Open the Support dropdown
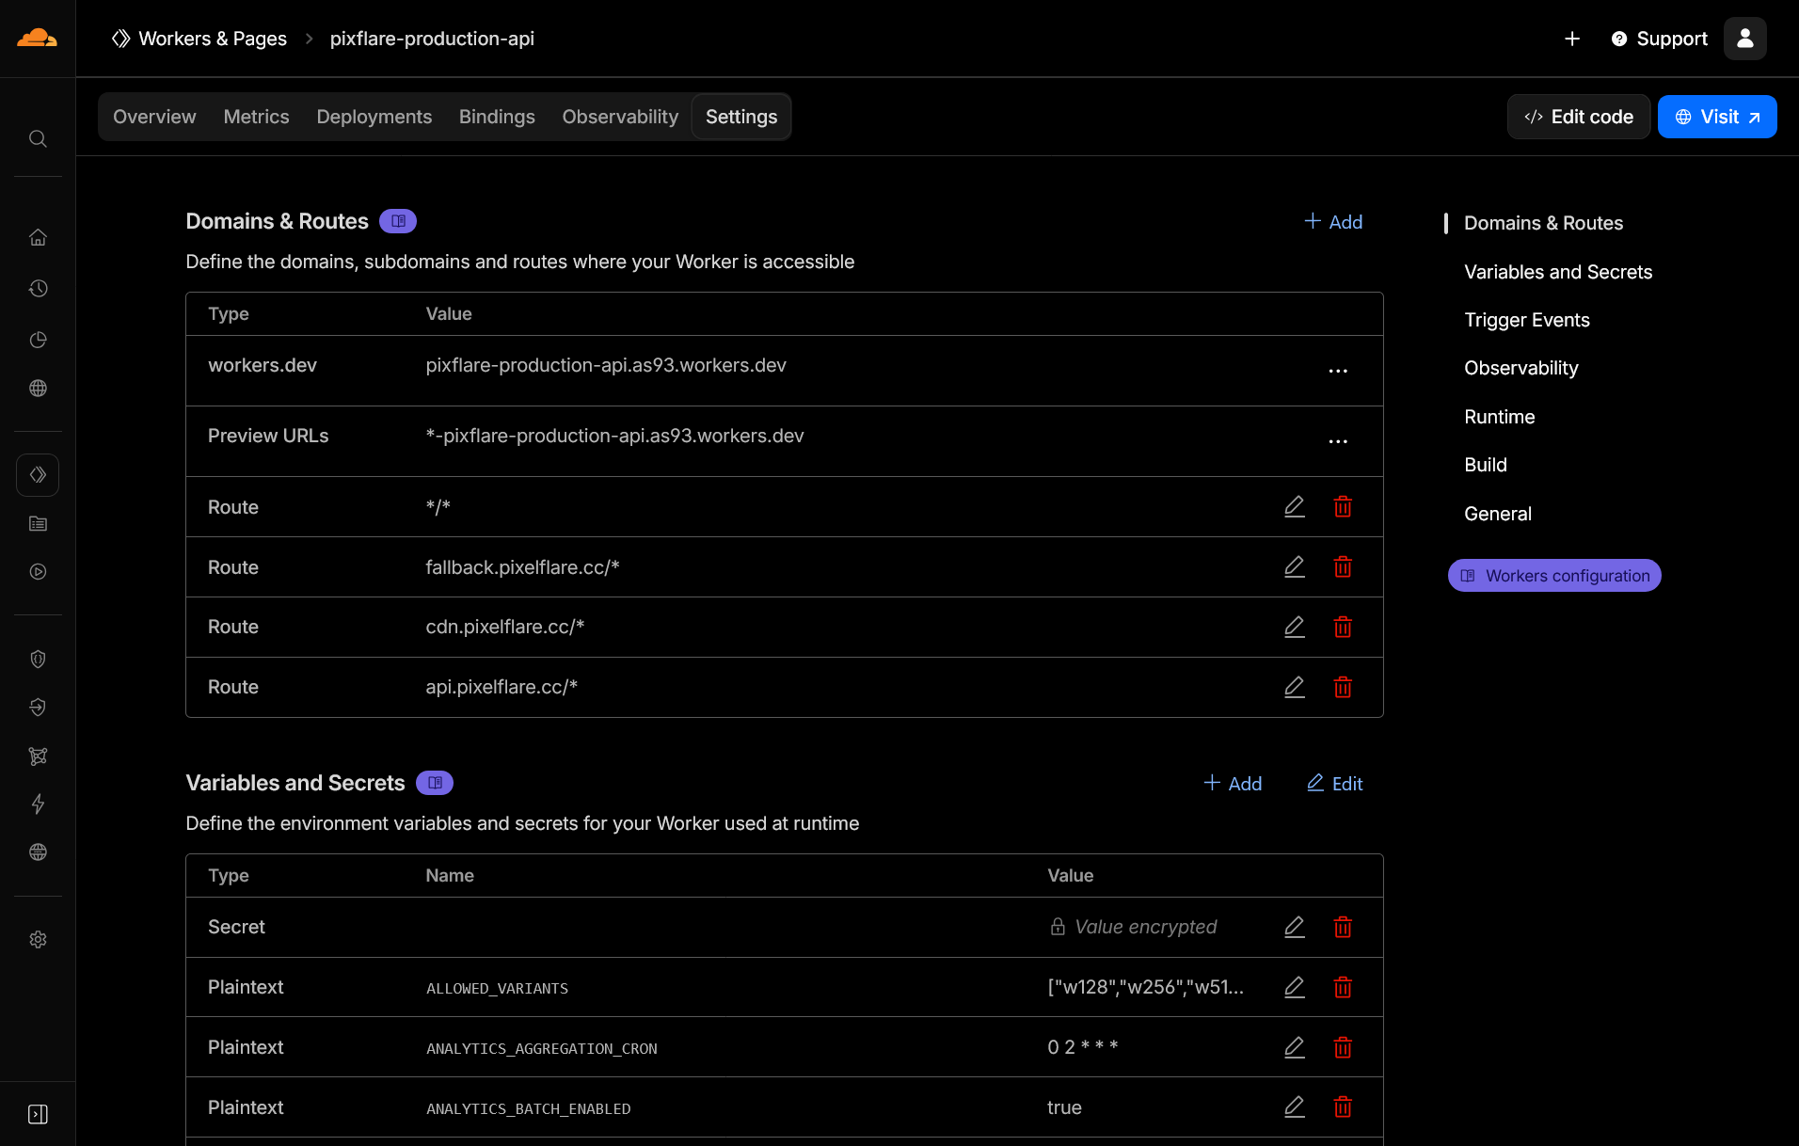The width and height of the screenshot is (1799, 1146). (x=1659, y=39)
